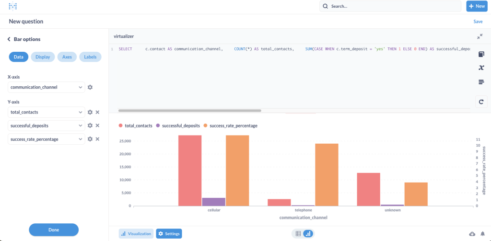Open the data reference book icon
This screenshot has height=241, width=491.
pyautogui.click(x=481, y=54)
